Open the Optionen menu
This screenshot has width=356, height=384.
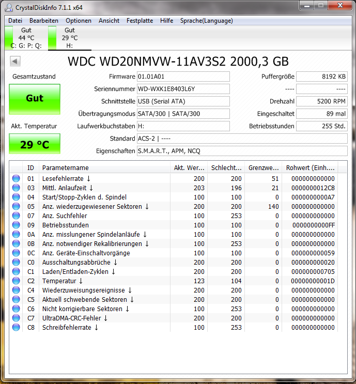[x=79, y=21]
